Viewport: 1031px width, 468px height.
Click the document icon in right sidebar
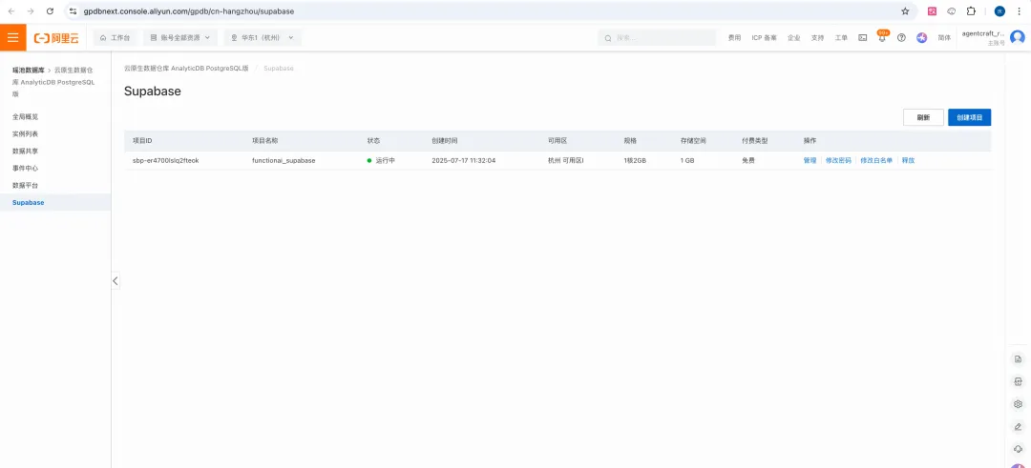1018,358
